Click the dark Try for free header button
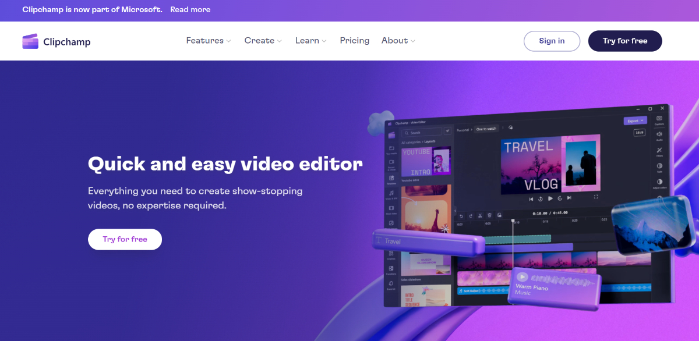 point(625,41)
